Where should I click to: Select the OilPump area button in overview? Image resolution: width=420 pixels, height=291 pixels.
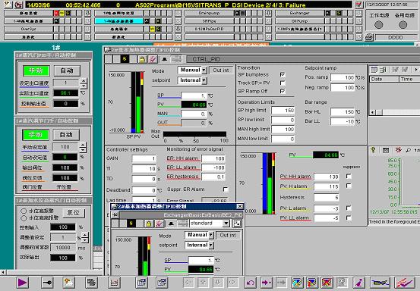point(299,21)
